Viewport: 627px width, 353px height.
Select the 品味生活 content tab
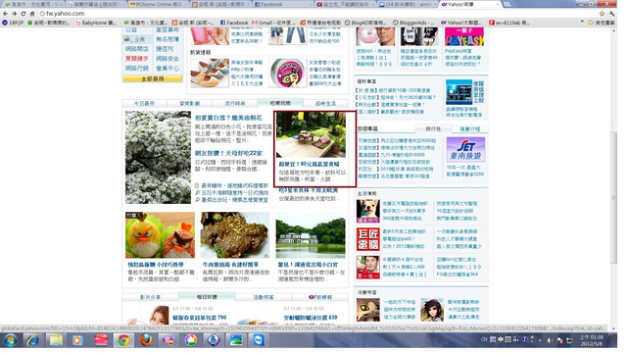(x=325, y=103)
